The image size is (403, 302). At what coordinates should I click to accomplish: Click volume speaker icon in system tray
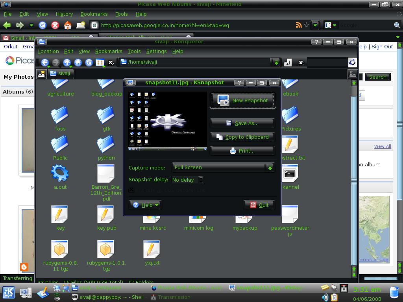325,297
